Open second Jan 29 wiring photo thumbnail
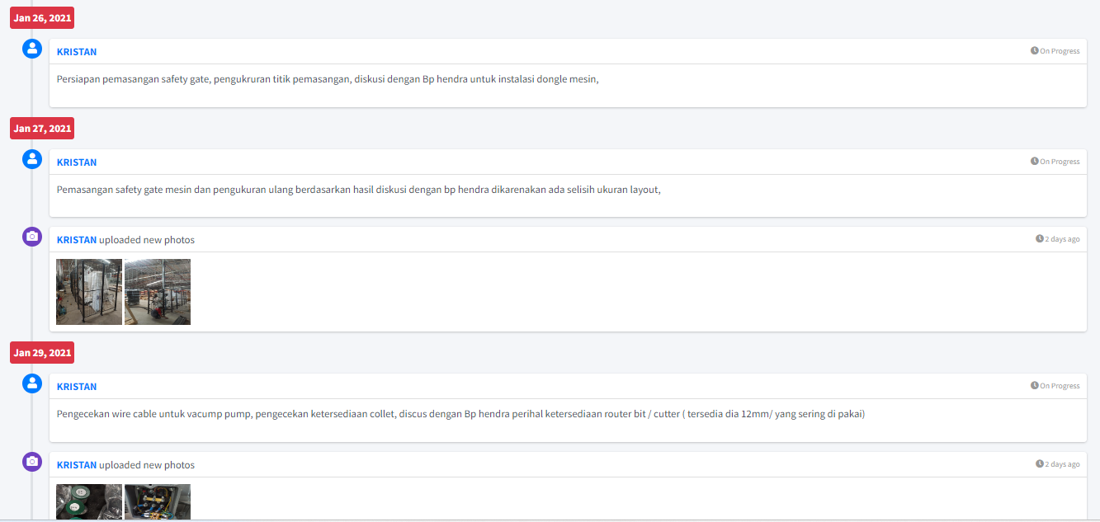 pos(158,502)
